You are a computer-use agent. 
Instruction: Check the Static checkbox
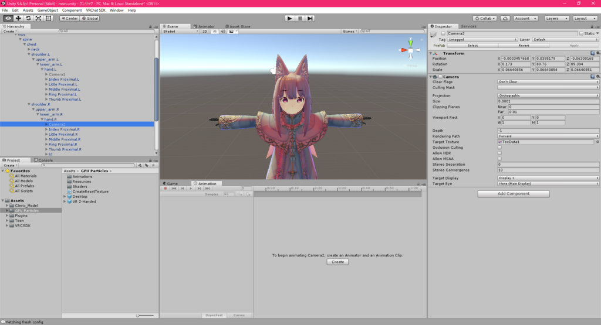click(581, 33)
